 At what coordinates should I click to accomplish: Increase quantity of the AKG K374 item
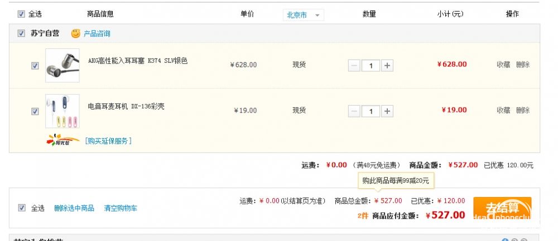click(x=387, y=66)
